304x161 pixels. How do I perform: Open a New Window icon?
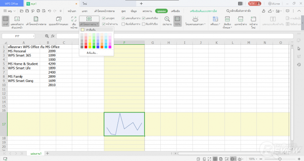tap(253, 19)
